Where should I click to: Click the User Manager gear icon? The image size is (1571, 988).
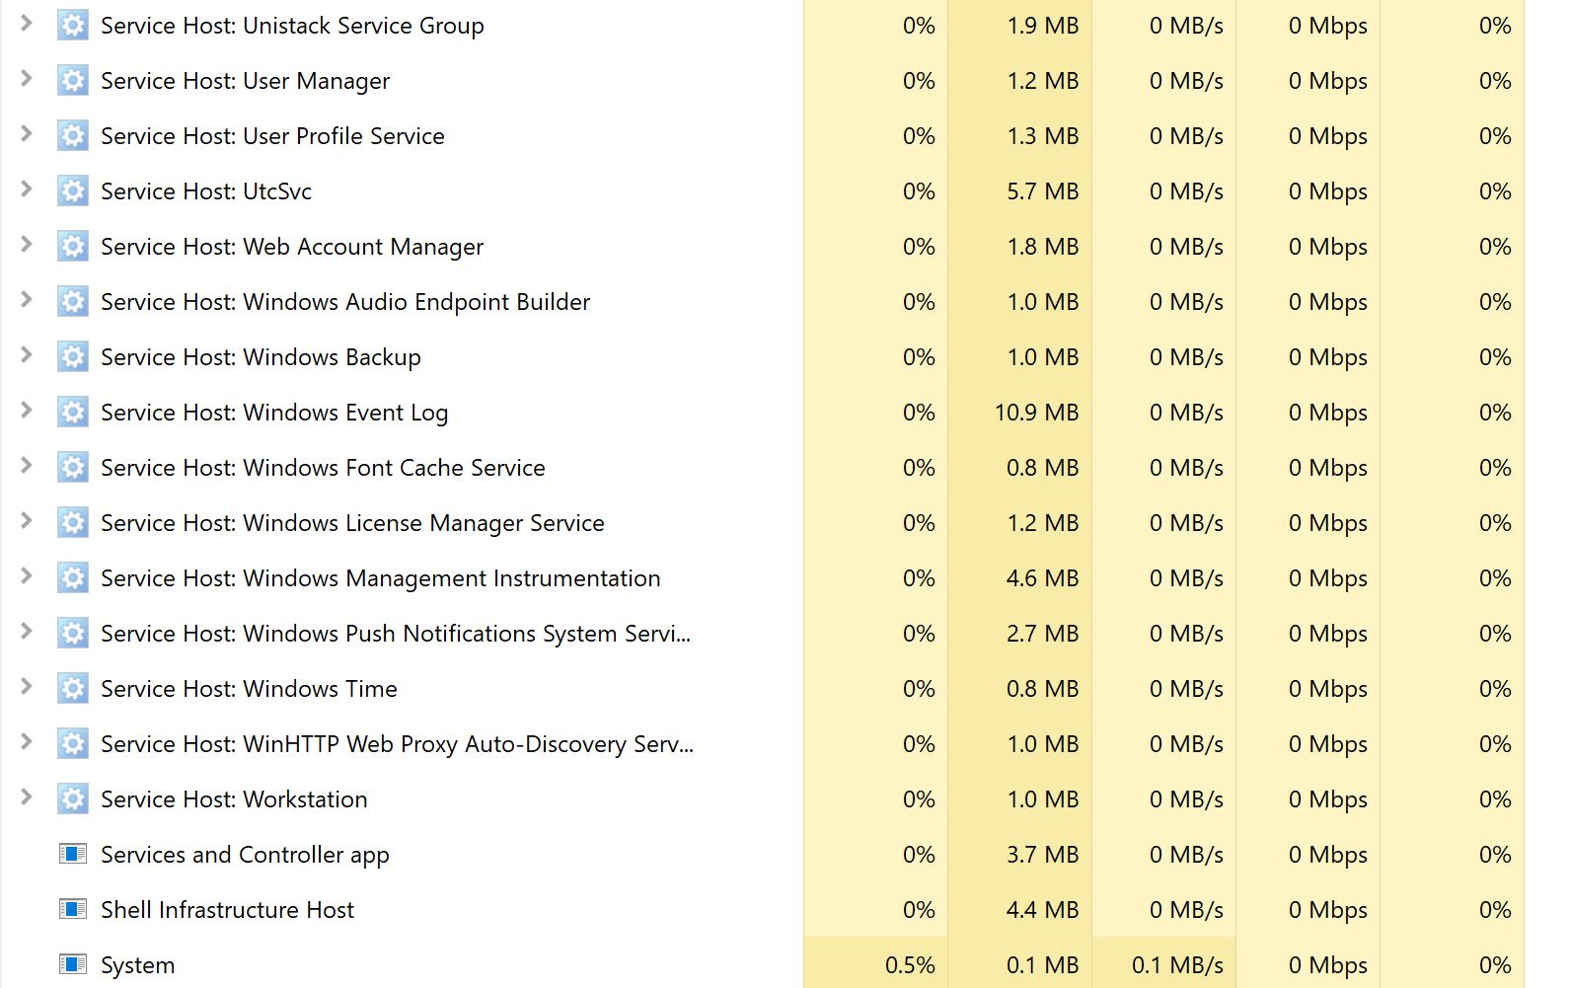[x=72, y=80]
